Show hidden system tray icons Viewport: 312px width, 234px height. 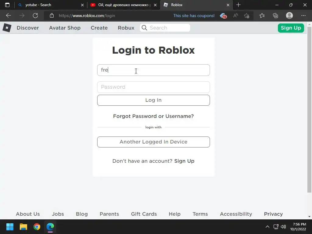[x=268, y=227]
